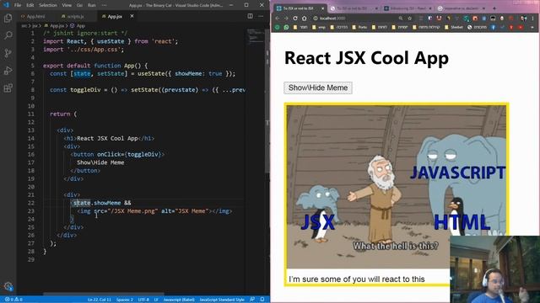The width and height of the screenshot is (540, 303).
Task: Open the Facebook bookmark icon
Action: click(x=493, y=27)
